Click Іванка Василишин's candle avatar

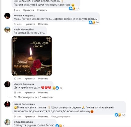coord(7,104)
